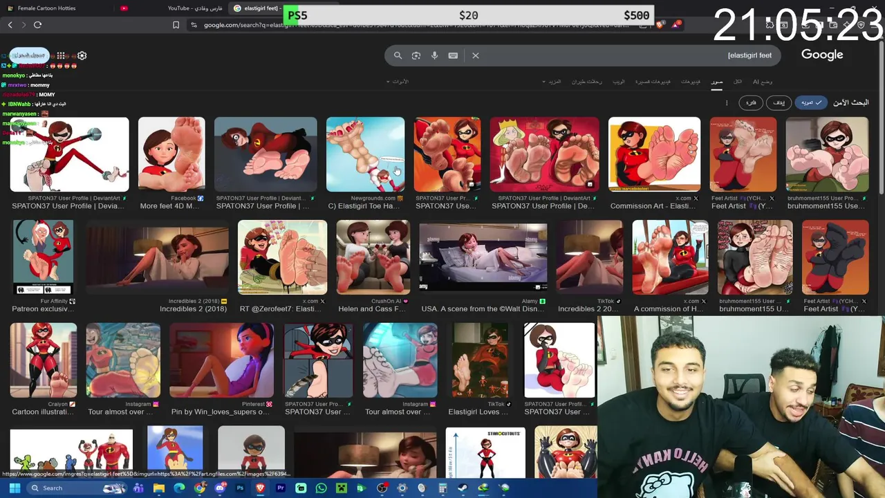This screenshot has height=498, width=885.
Task: Launch Minecraft from the taskbar
Action: pyautogui.click(x=342, y=488)
